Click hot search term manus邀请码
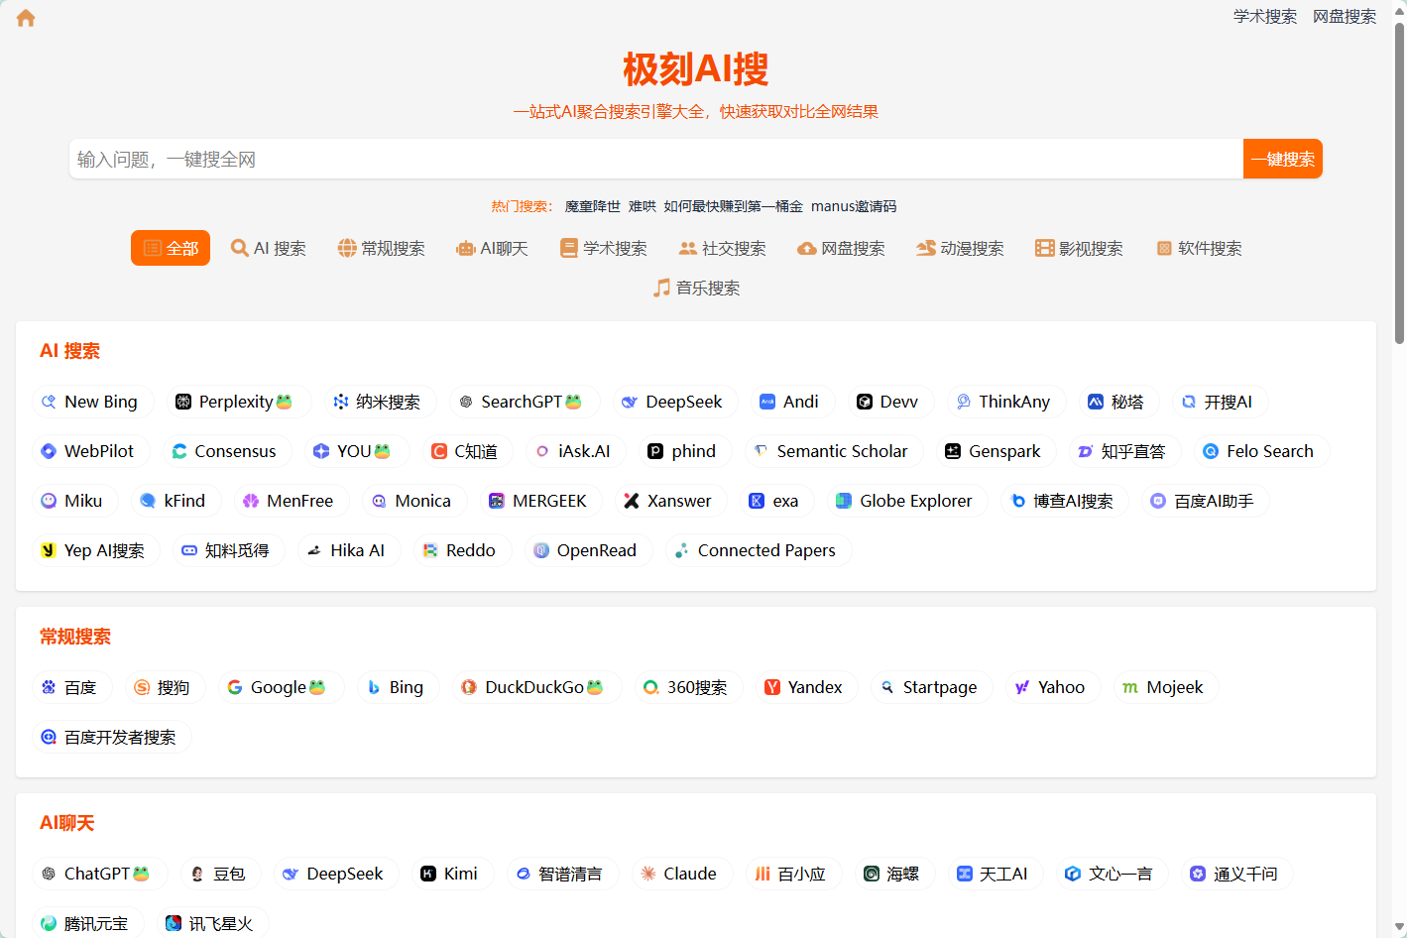1407x938 pixels. [x=854, y=206]
